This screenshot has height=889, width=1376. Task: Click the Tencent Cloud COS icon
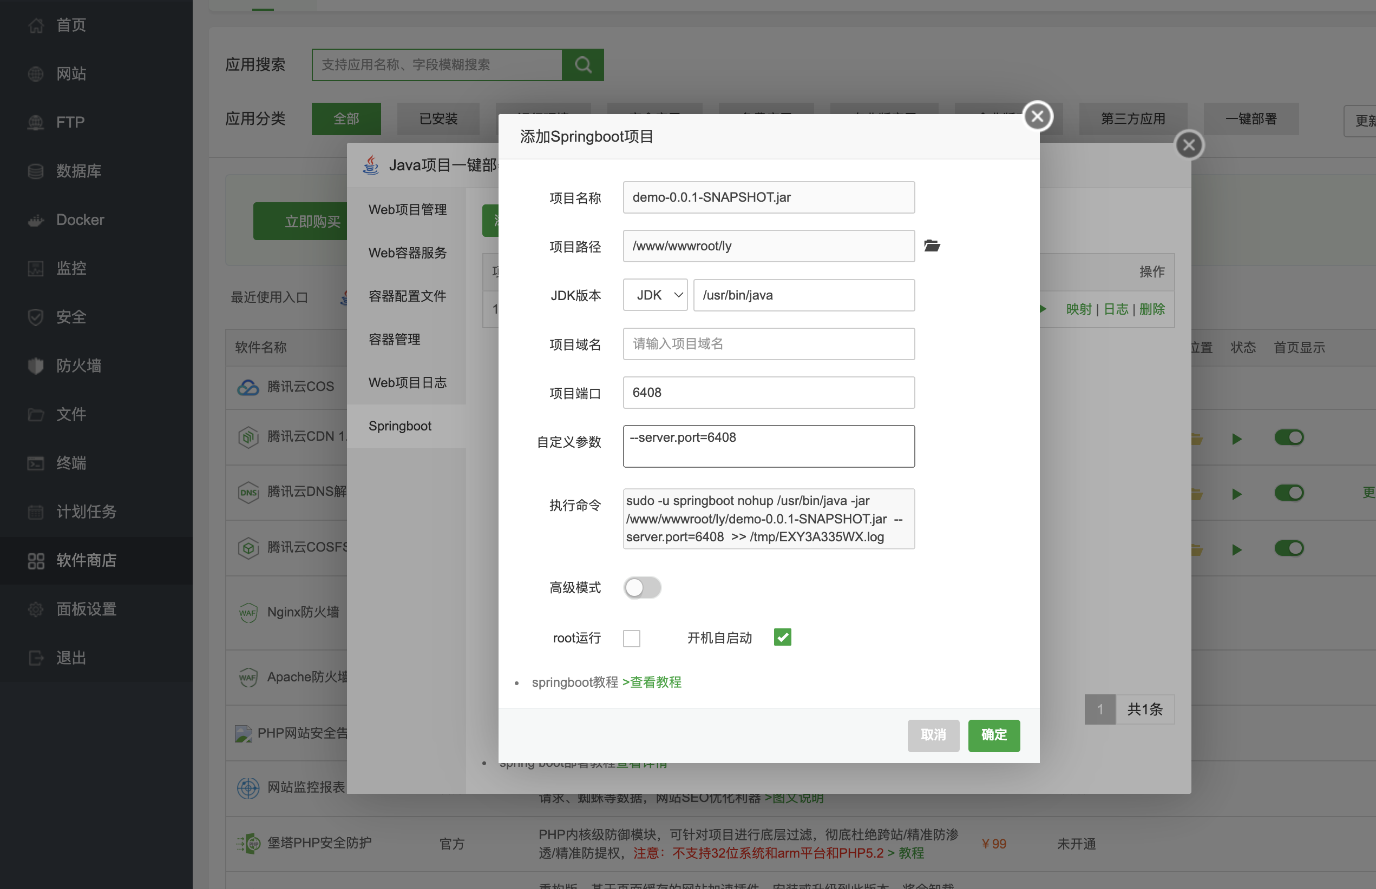click(x=248, y=387)
